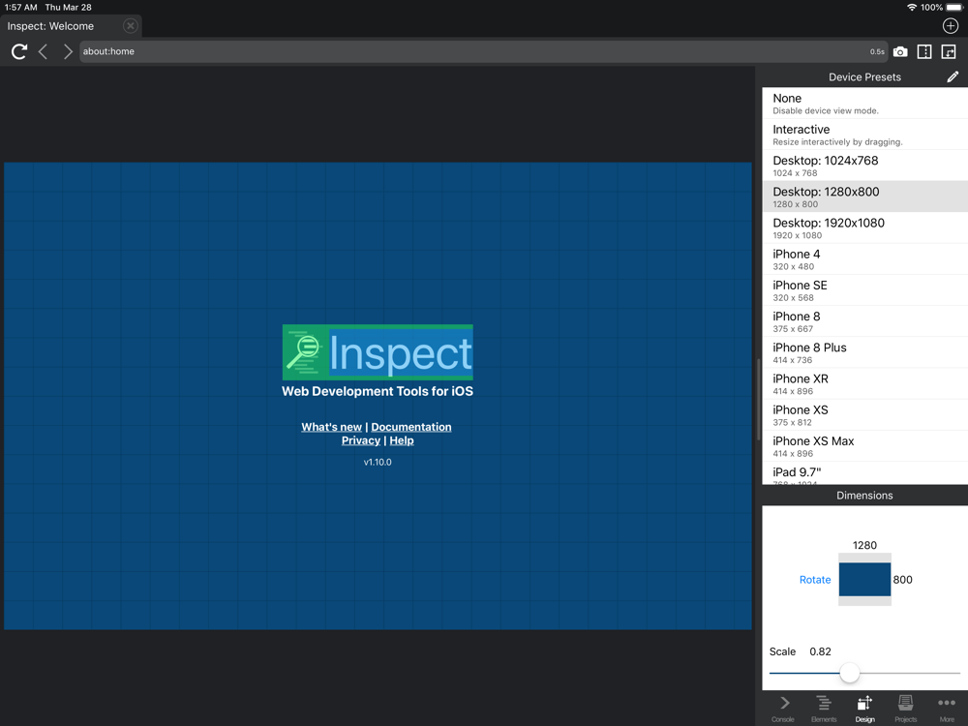Select the None device preset

(864, 104)
